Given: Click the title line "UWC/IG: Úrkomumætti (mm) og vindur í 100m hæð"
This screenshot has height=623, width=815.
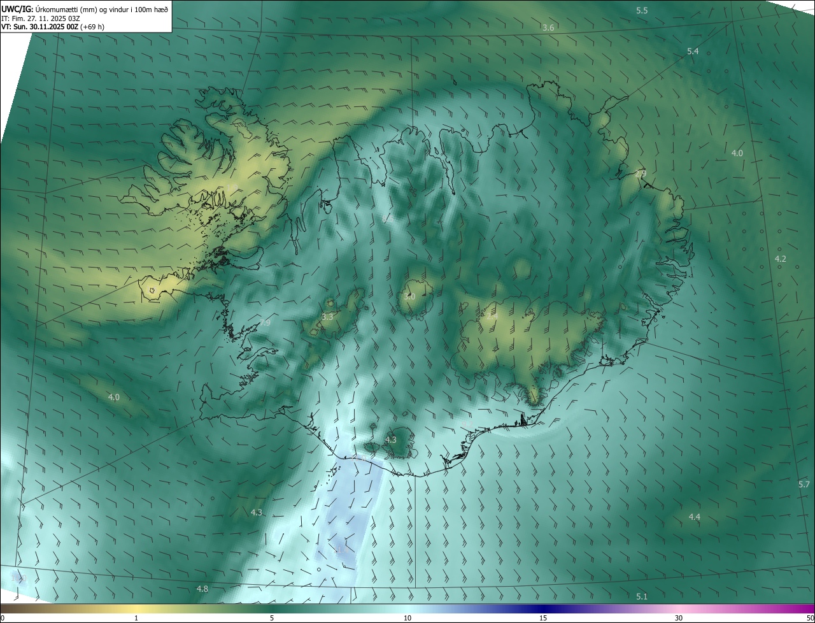Looking at the screenshot, I should tap(85, 9).
